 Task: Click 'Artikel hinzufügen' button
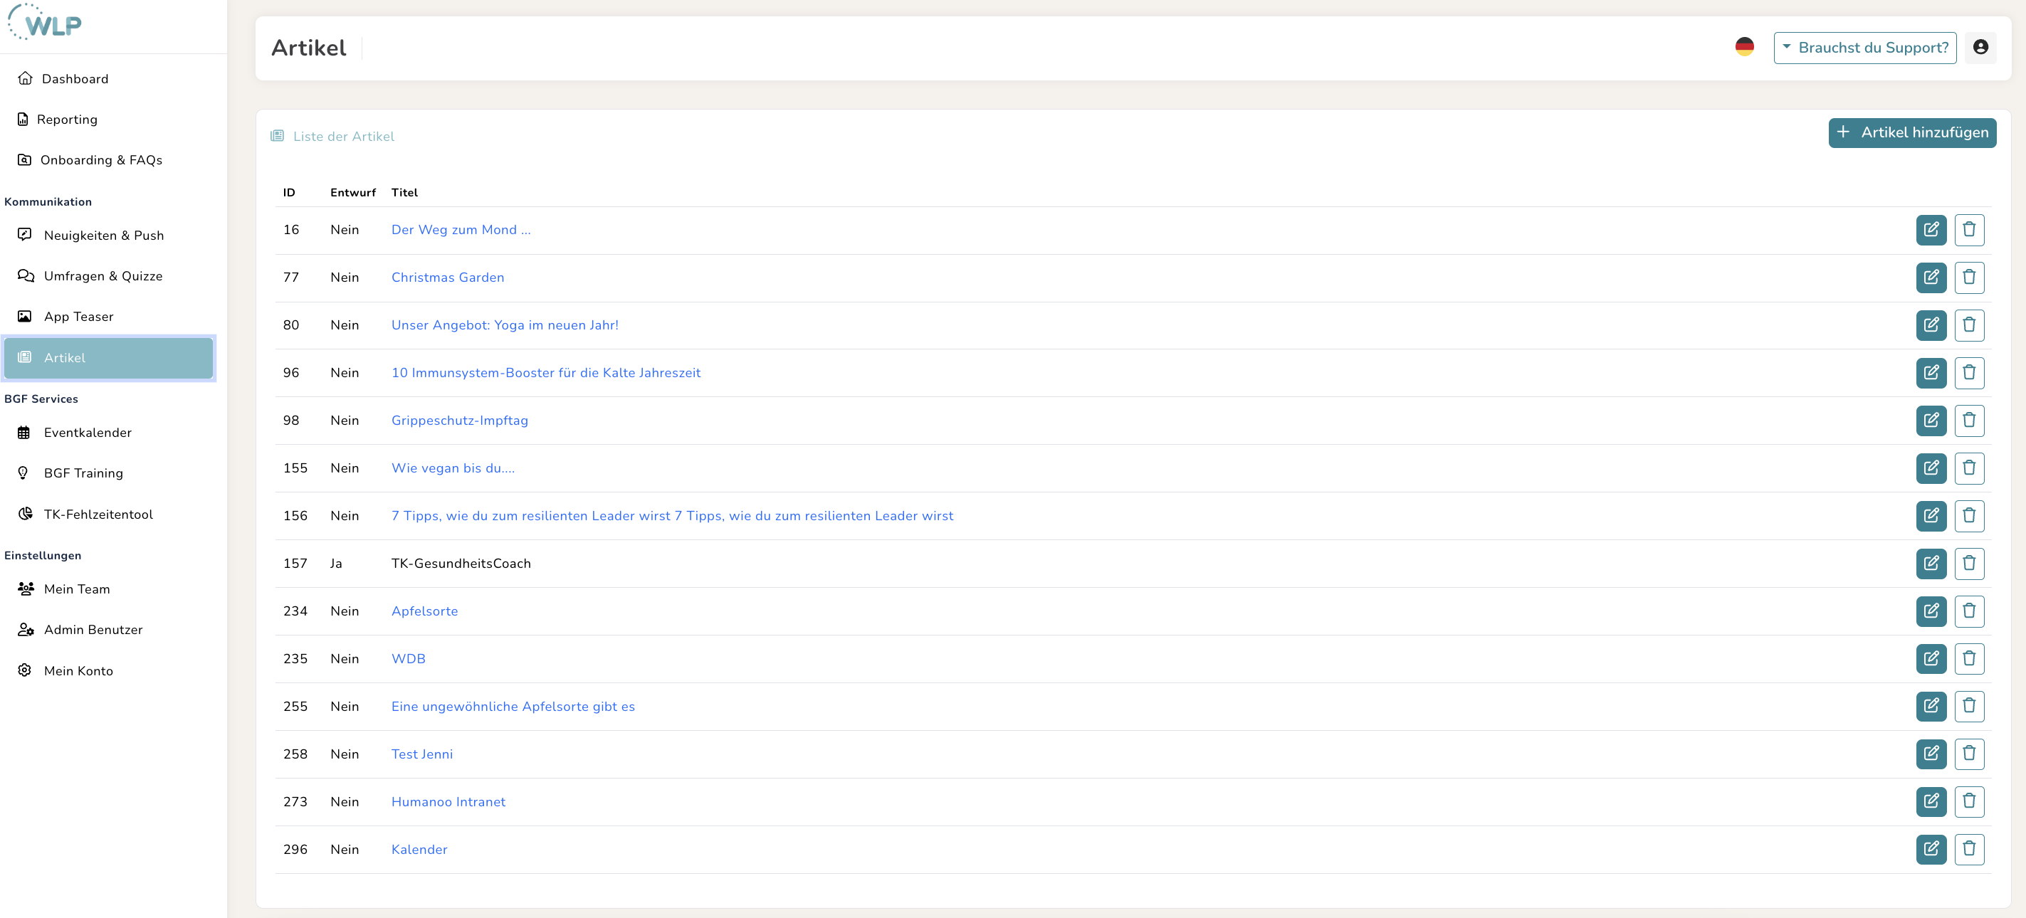pos(1911,133)
